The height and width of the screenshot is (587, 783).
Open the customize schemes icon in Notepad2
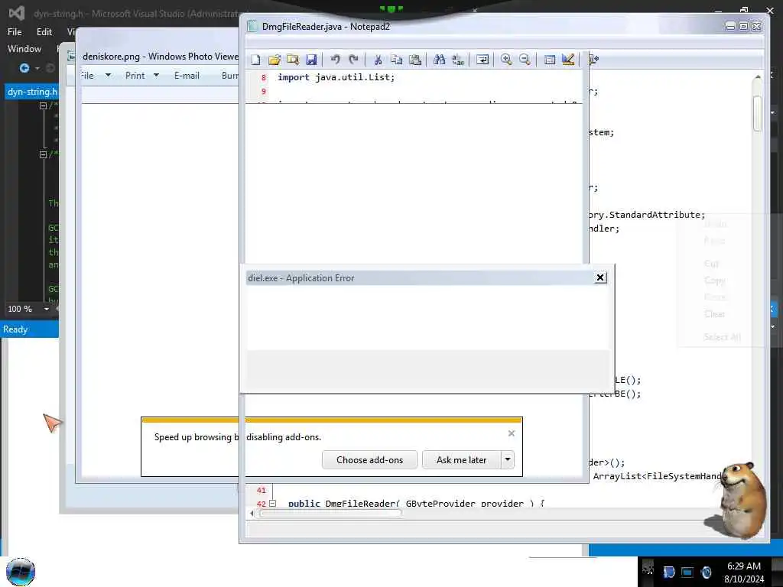point(568,60)
